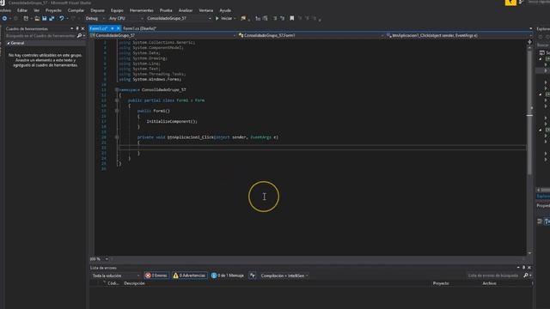The image size is (550, 309).
Task: Collapse the Form1() constructor code block
Action: coord(117,111)
